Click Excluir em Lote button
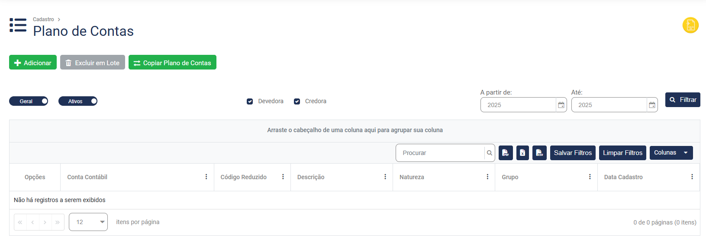This screenshot has width=706, height=250. 93,63
